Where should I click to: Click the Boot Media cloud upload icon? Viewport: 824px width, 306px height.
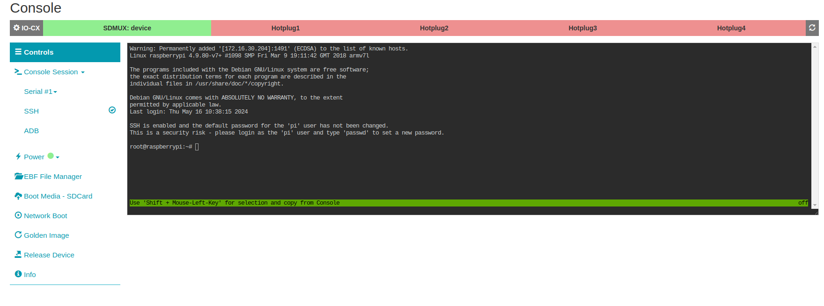(18, 196)
